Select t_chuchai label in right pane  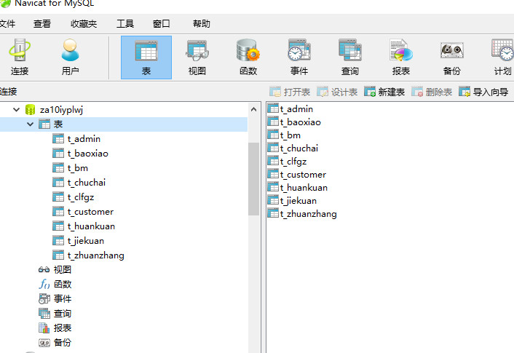pos(299,148)
